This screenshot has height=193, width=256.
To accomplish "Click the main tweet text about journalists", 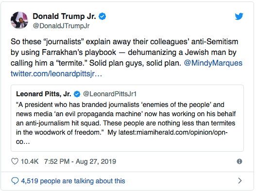I will tap(126, 57).
